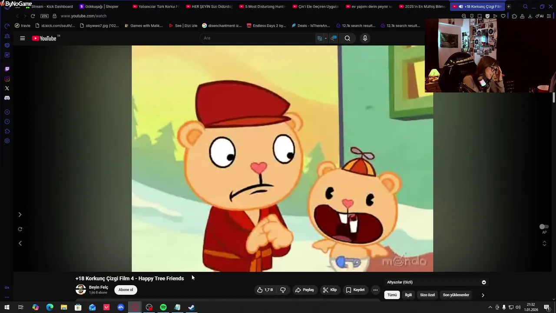Image resolution: width=556 pixels, height=313 pixels.
Task: Open Microsoft Edge from taskbar
Action: pos(50,307)
